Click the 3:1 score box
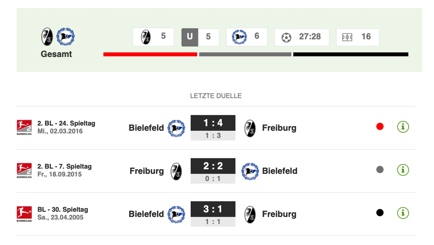This screenshot has width=434, height=245. tap(213, 209)
